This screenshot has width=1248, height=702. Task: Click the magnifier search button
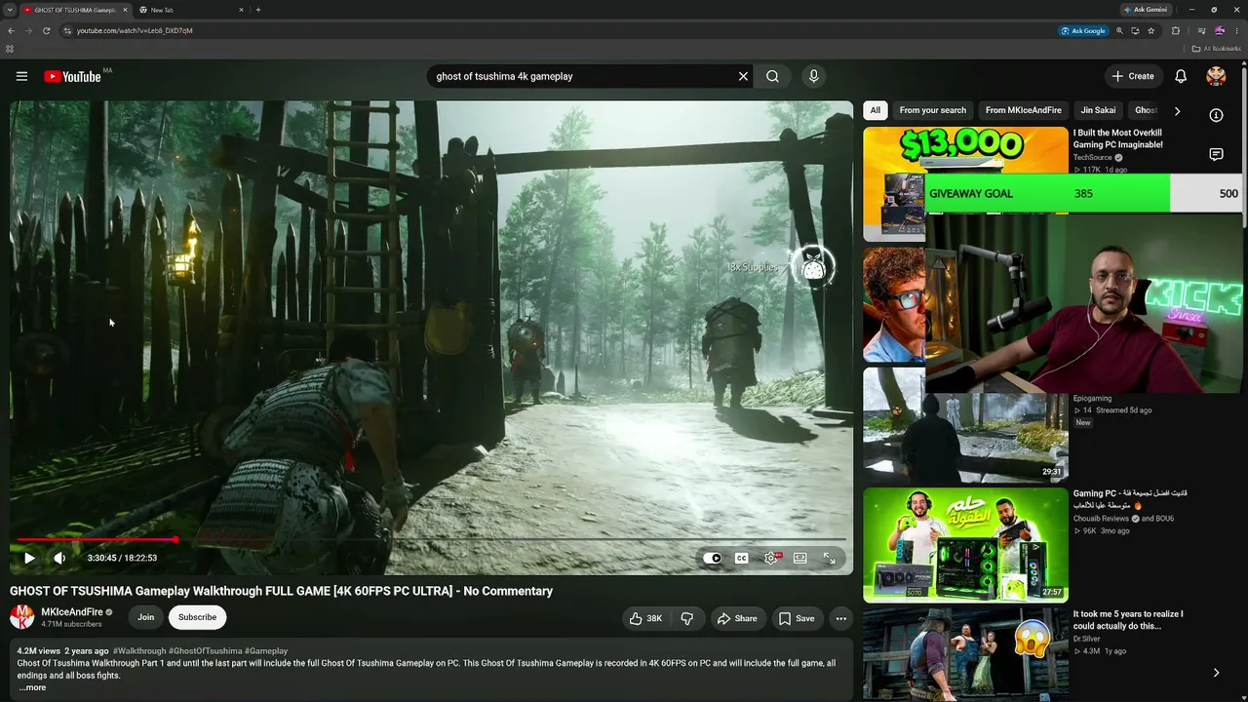coord(772,76)
